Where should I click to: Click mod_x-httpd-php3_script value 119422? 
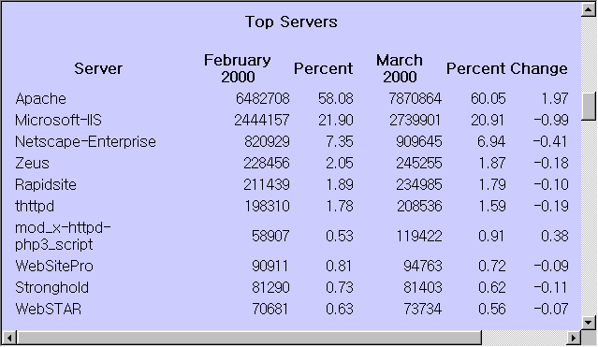pos(419,236)
